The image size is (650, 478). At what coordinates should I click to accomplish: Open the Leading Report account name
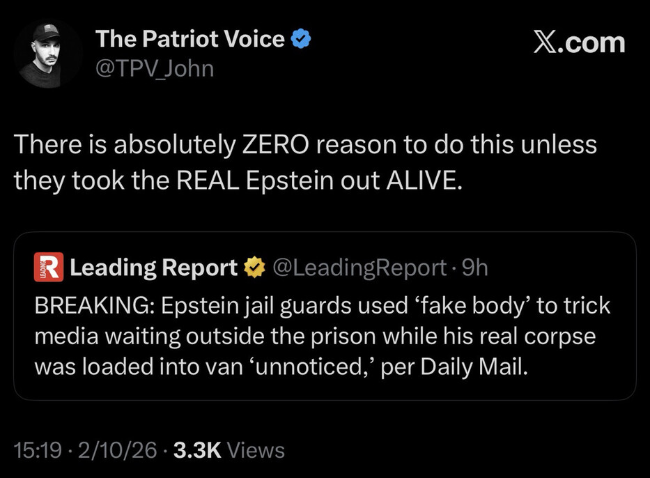tap(154, 268)
